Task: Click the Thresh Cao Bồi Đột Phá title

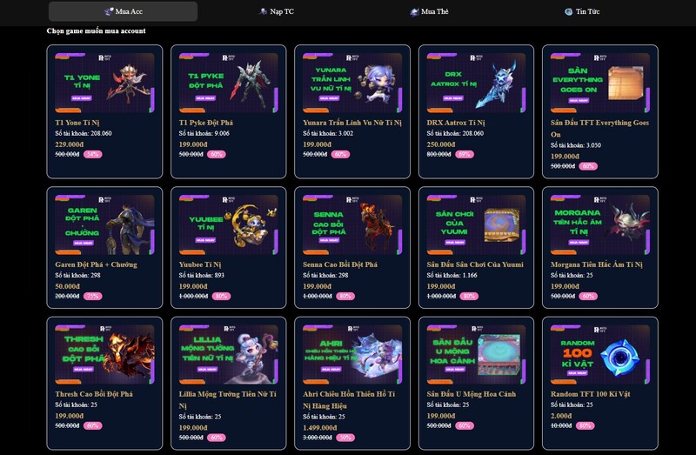Action: tap(94, 394)
